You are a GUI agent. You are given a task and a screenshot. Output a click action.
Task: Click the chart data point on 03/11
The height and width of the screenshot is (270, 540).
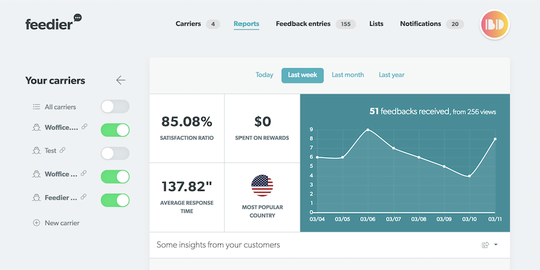click(495, 139)
